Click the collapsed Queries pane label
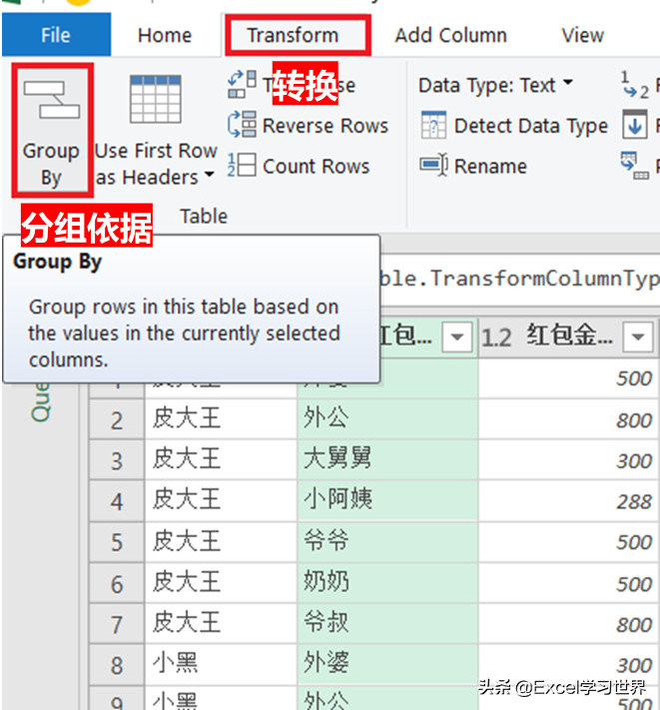 [40, 401]
